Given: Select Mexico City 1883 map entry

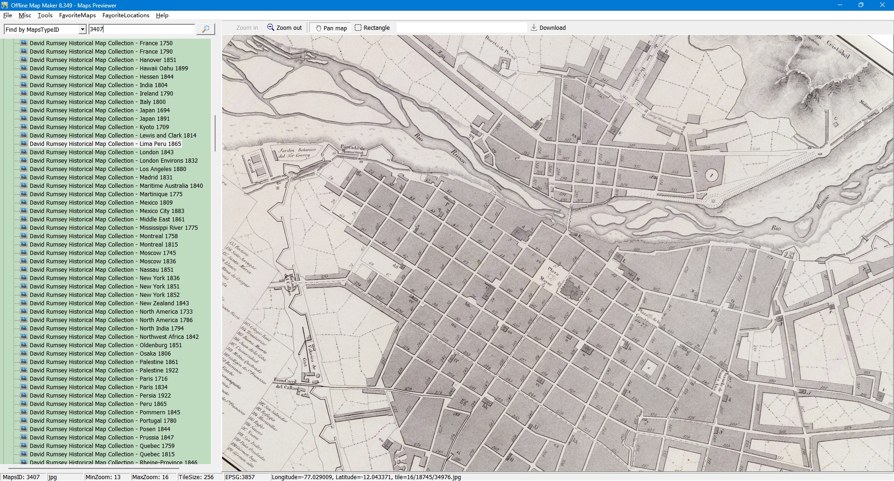Looking at the screenshot, I should pos(107,211).
